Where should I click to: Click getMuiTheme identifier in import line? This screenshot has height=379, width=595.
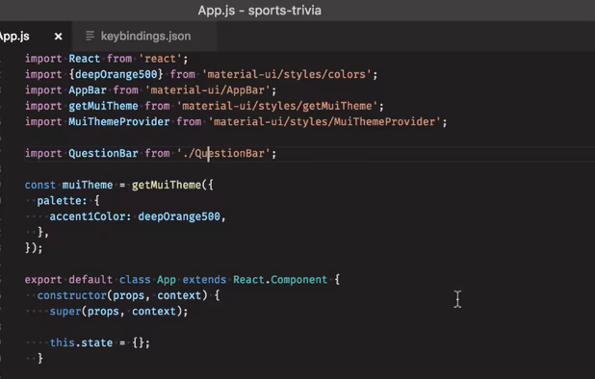click(103, 106)
